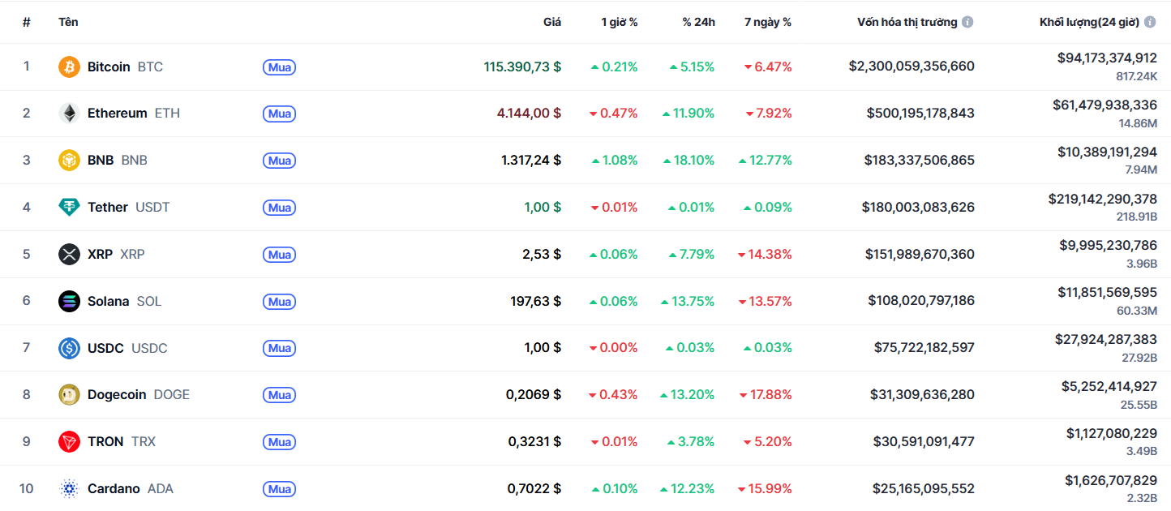Click Cardano price 0,7022 $
The image size is (1171, 511).
pyautogui.click(x=534, y=489)
